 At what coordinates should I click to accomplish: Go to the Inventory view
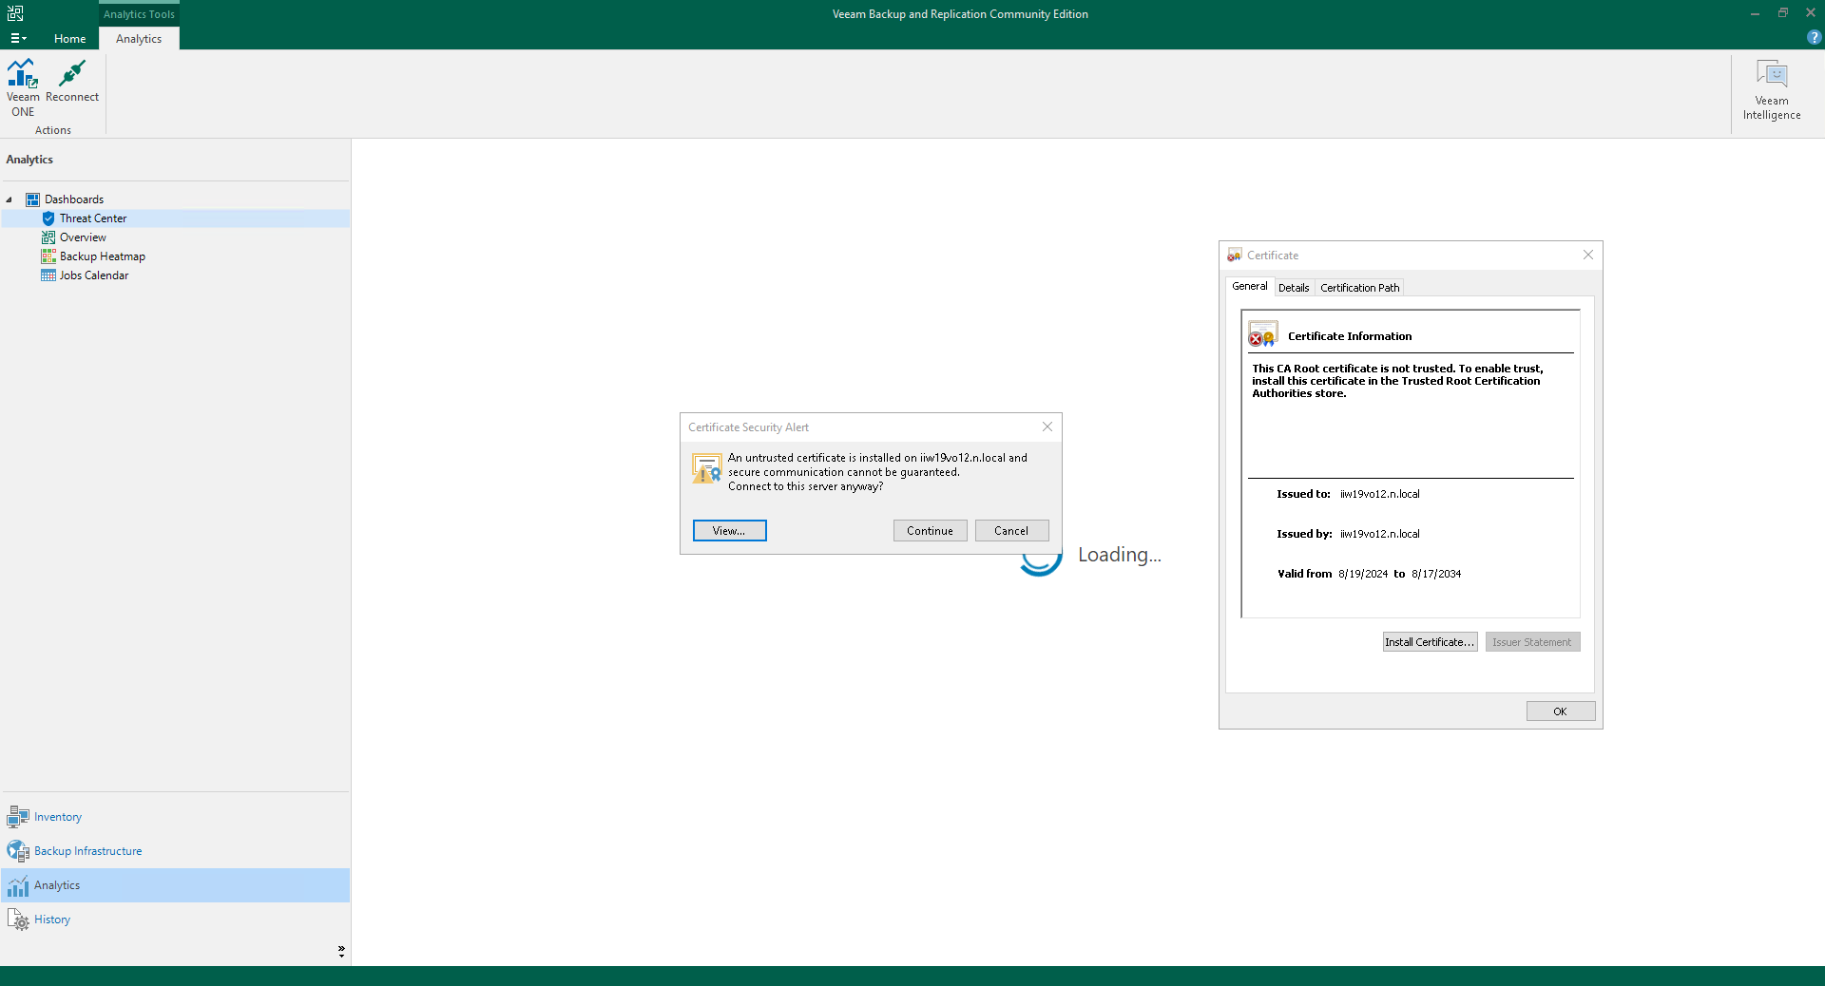[176, 817]
